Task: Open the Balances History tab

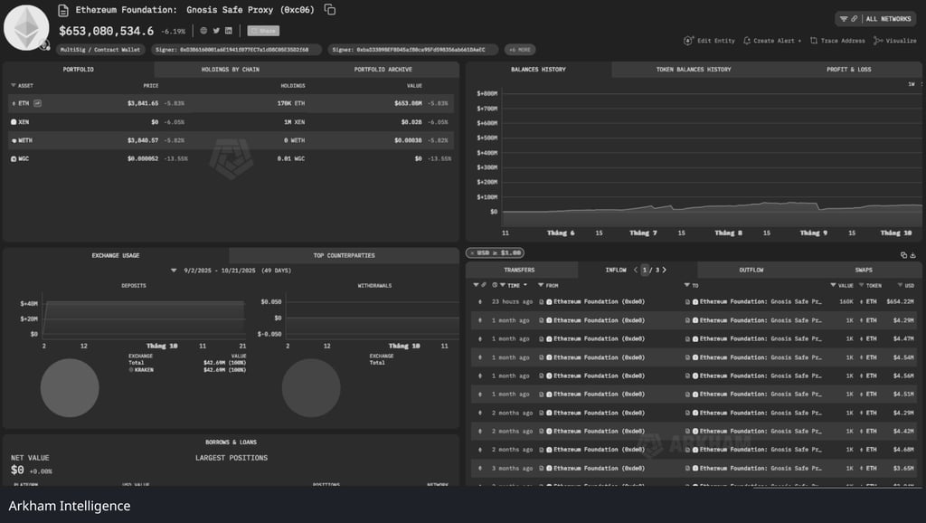Action: coord(539,69)
